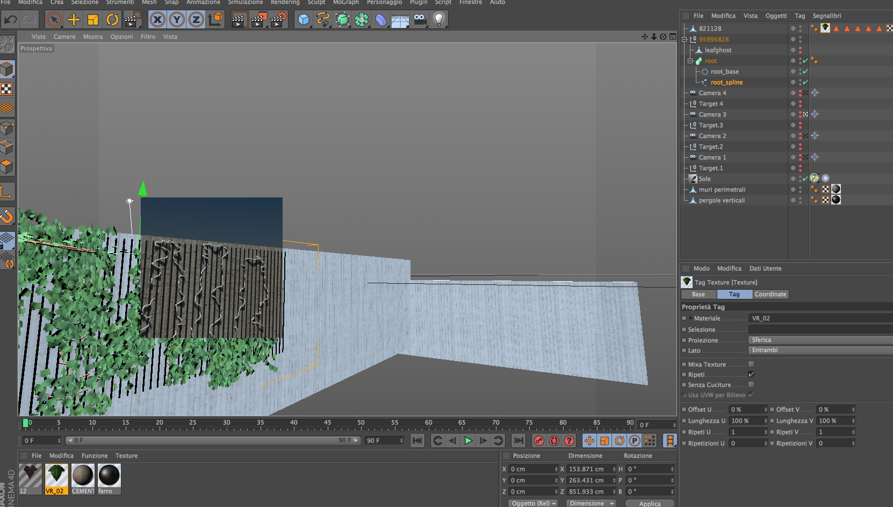Add a camera object from the toolbar
This screenshot has width=893, height=507.
click(x=420, y=20)
